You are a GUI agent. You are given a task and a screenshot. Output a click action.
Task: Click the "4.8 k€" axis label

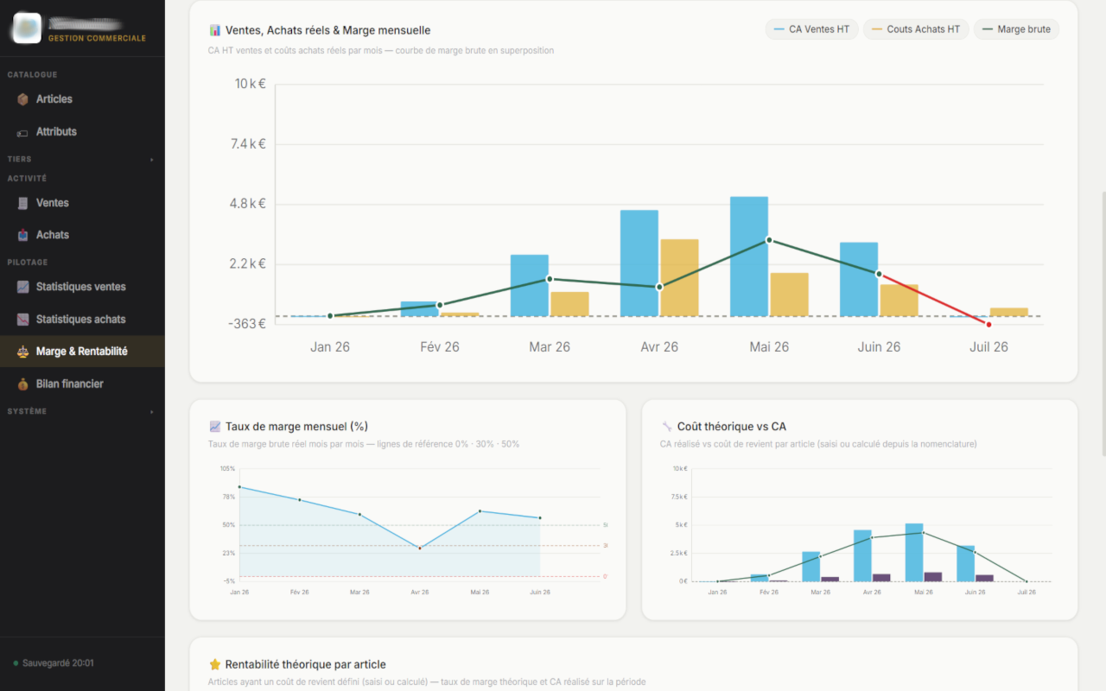pos(248,204)
